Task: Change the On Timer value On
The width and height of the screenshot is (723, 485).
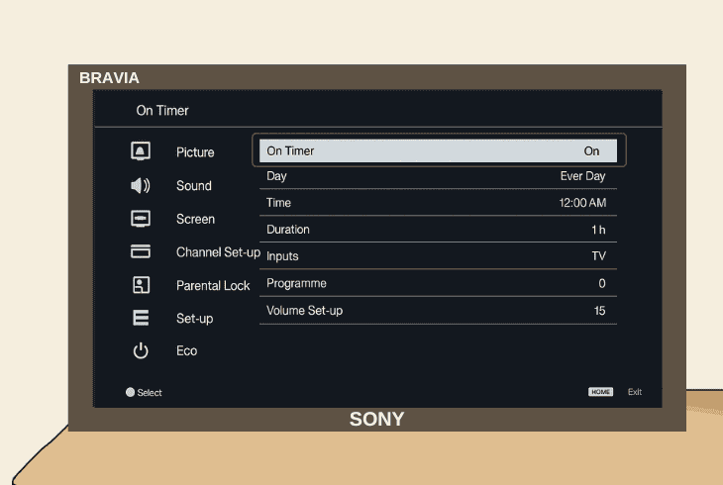Action: point(591,151)
